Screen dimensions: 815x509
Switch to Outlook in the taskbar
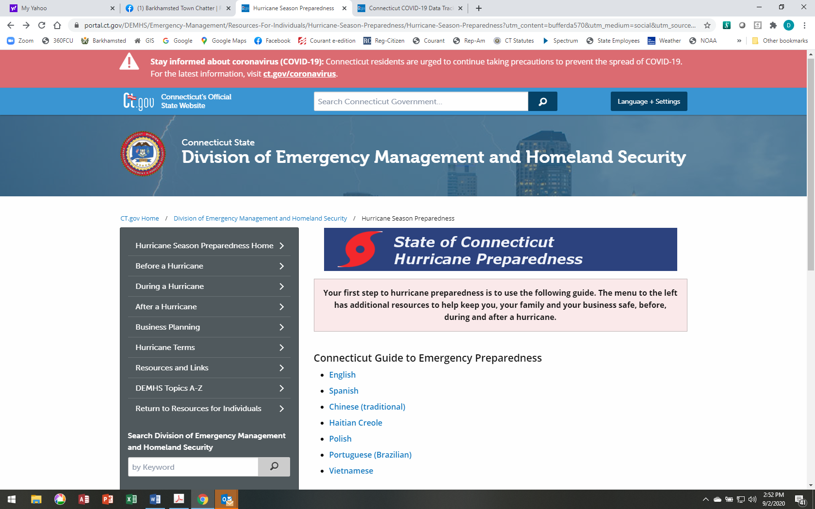pyautogui.click(x=227, y=499)
